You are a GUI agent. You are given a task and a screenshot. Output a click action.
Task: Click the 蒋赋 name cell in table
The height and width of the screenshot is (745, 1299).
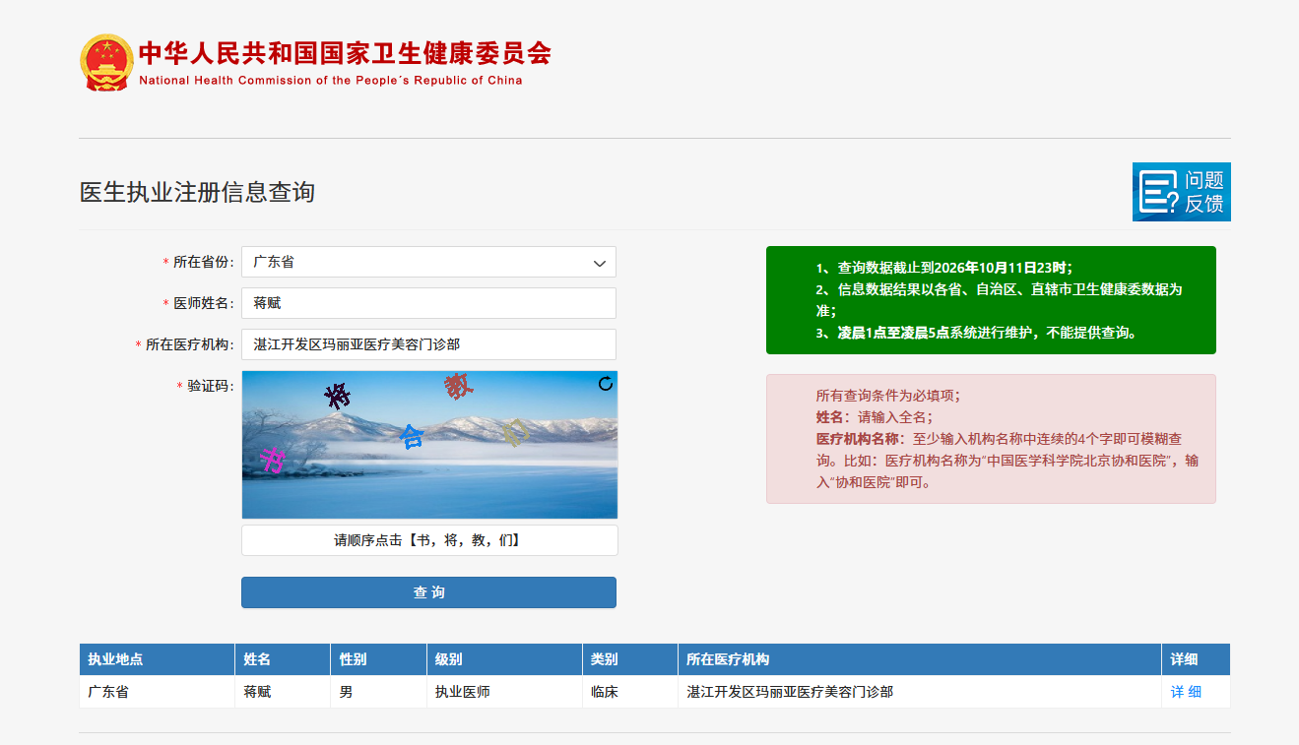tap(283, 692)
